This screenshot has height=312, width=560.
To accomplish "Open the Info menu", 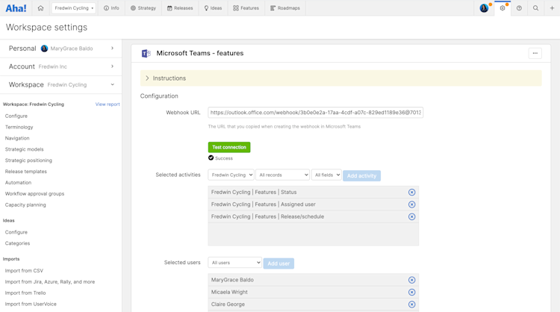I will click(111, 8).
